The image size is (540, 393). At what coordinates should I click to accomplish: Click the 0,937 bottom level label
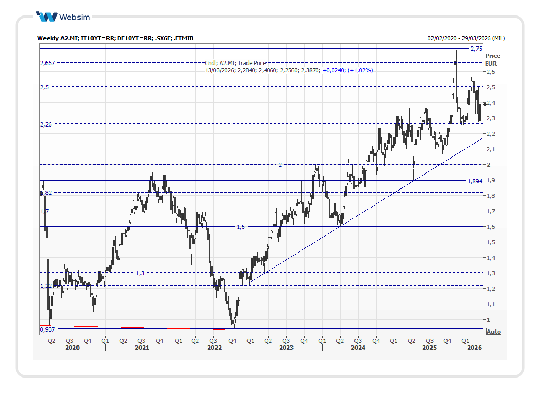tap(47, 329)
